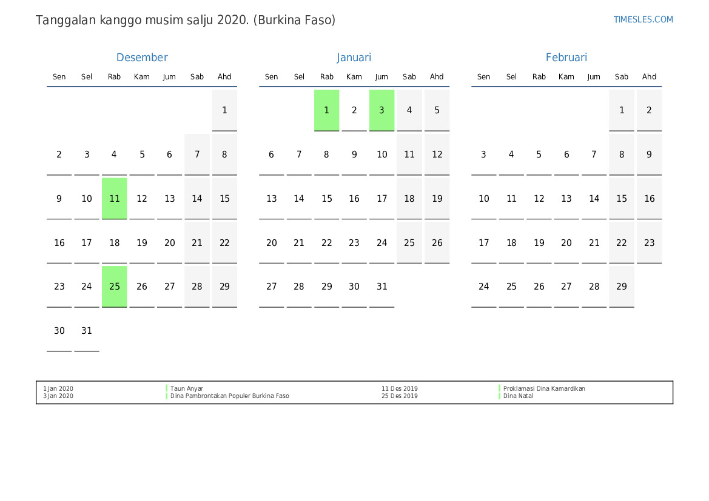Click the Januari month heading
Viewport: 709px width, 501px height.
pos(354,58)
